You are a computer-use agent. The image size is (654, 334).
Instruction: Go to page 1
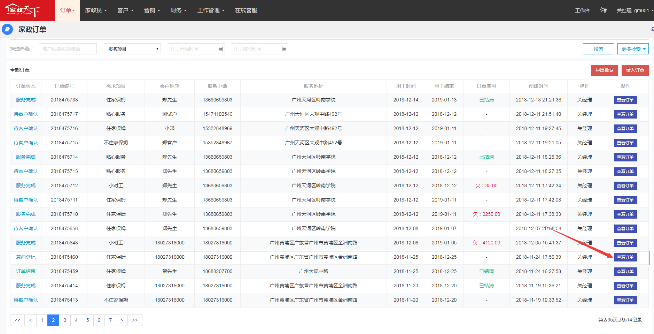(x=42, y=320)
